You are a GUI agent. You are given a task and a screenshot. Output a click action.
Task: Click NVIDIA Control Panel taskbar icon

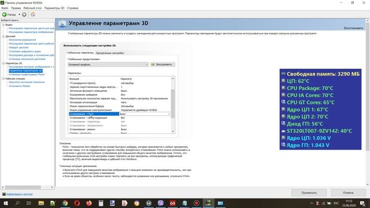[208, 203]
